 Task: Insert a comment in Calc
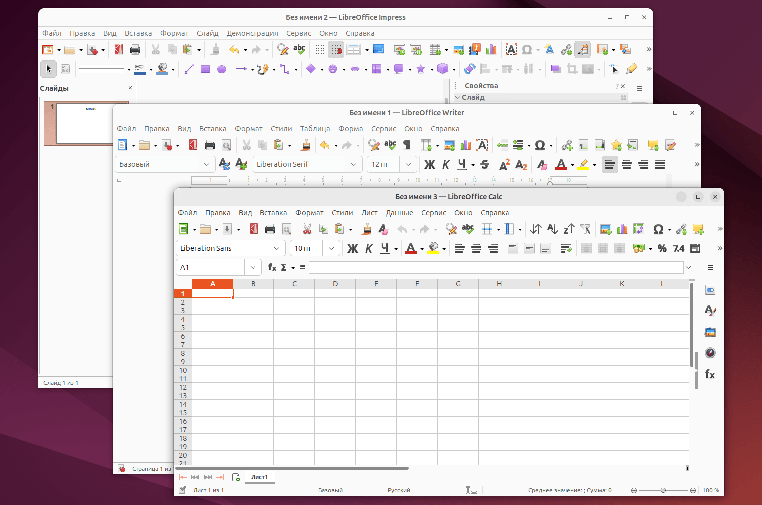point(698,229)
